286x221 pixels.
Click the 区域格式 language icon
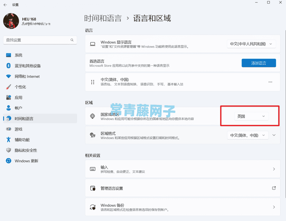point(93,135)
